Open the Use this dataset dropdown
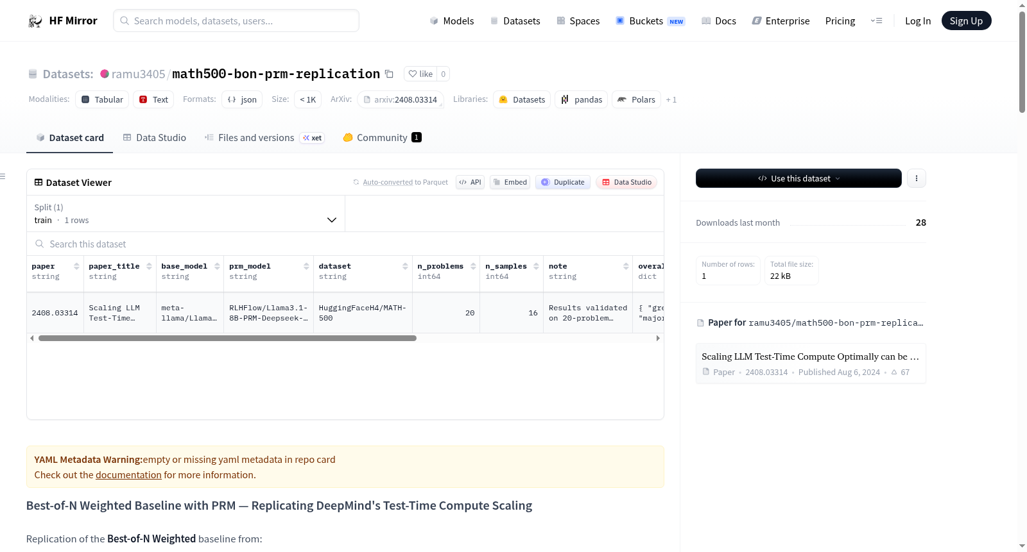The height and width of the screenshot is (552, 1027). point(798,178)
